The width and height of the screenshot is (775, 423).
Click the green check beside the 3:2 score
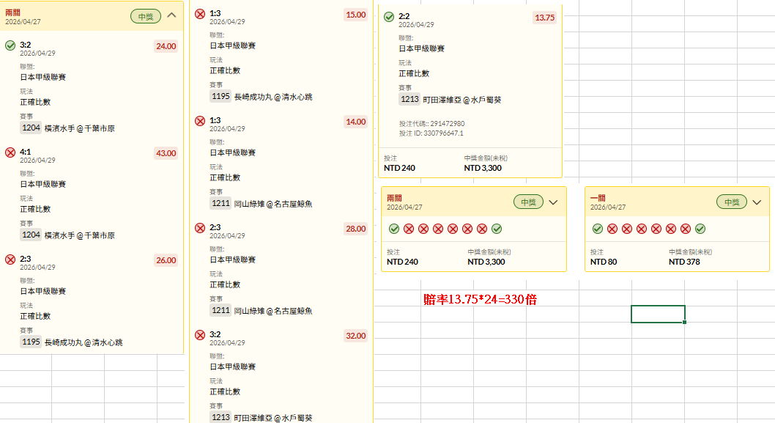[x=10, y=45]
